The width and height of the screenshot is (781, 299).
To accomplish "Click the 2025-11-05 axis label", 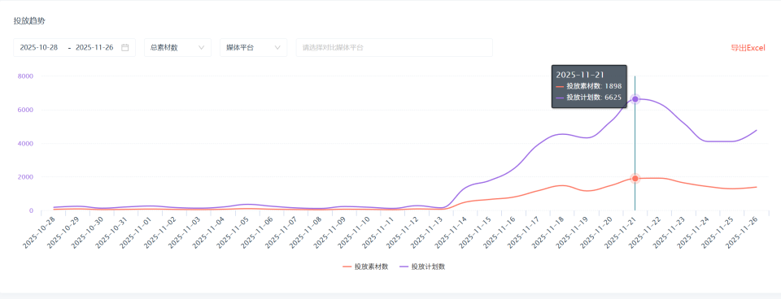I will pyautogui.click(x=233, y=233).
